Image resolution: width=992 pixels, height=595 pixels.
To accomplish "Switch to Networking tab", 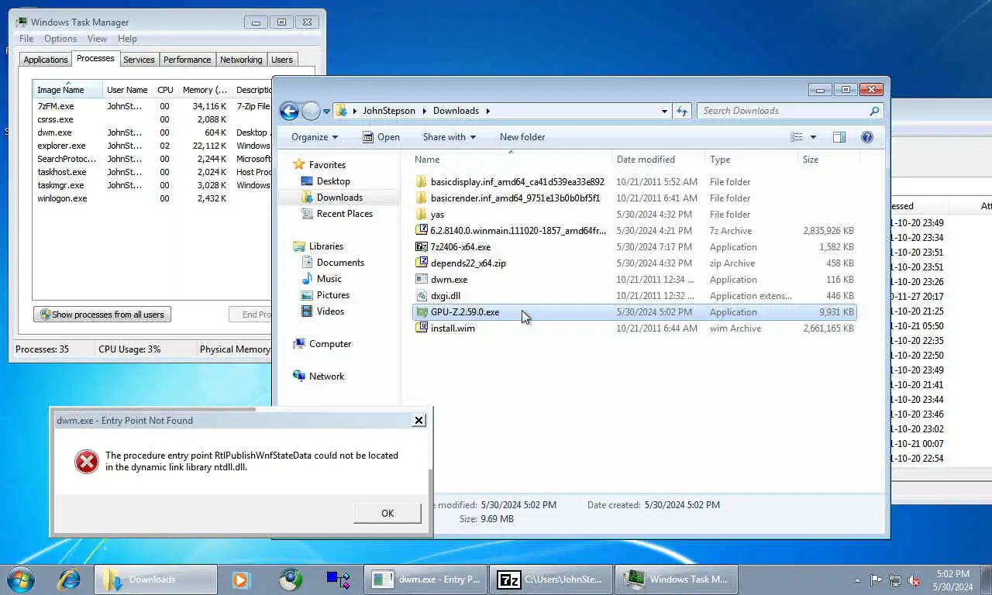I will 241,60.
